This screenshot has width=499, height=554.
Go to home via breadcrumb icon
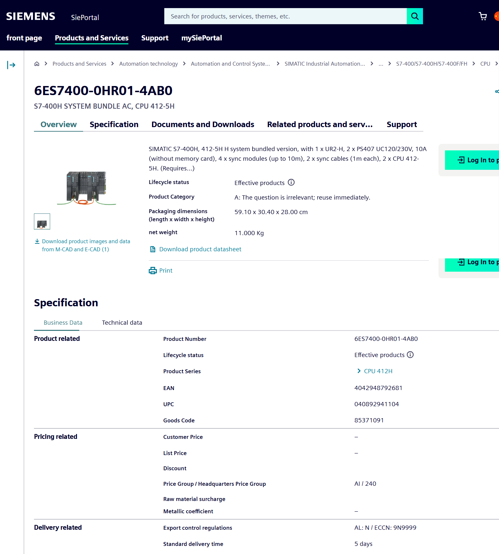[x=37, y=64]
